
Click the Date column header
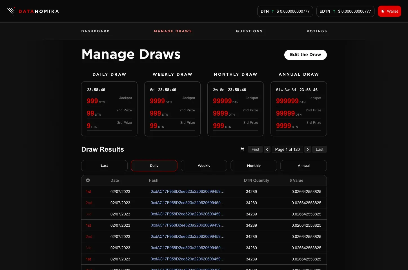[x=115, y=180]
